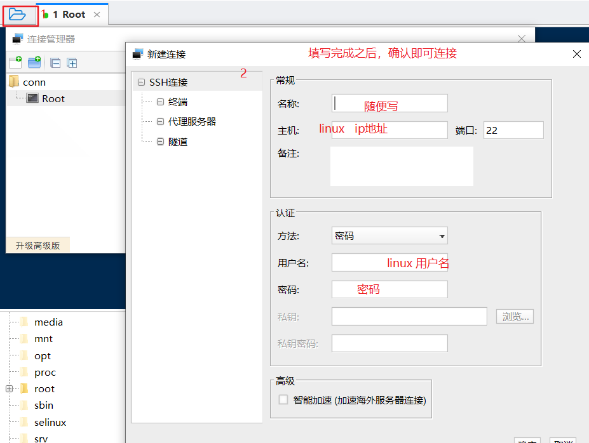Click the collapse-all sessions icon
This screenshot has width=589, height=443.
[x=56, y=62]
